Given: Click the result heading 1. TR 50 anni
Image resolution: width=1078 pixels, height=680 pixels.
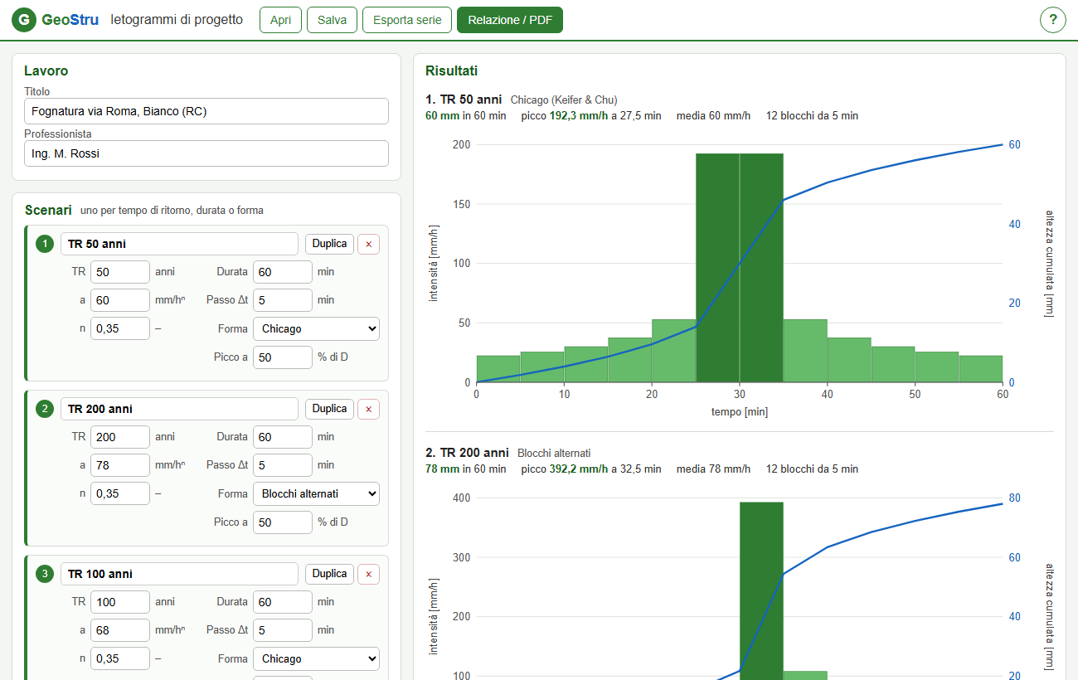Looking at the screenshot, I should 464,100.
